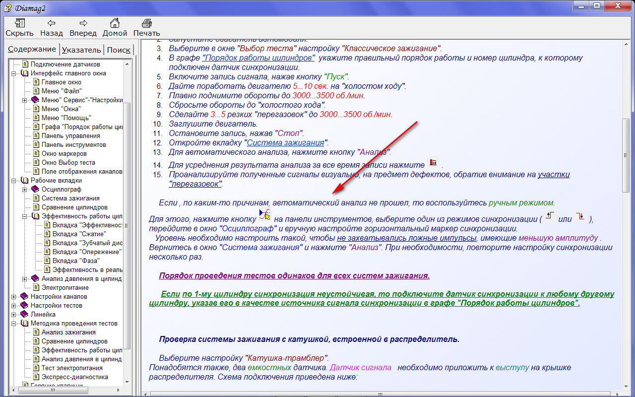
Task: Open the Система зажигания tree topic
Action: [x=70, y=198]
